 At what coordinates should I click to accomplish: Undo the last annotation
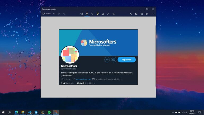pos(59,14)
